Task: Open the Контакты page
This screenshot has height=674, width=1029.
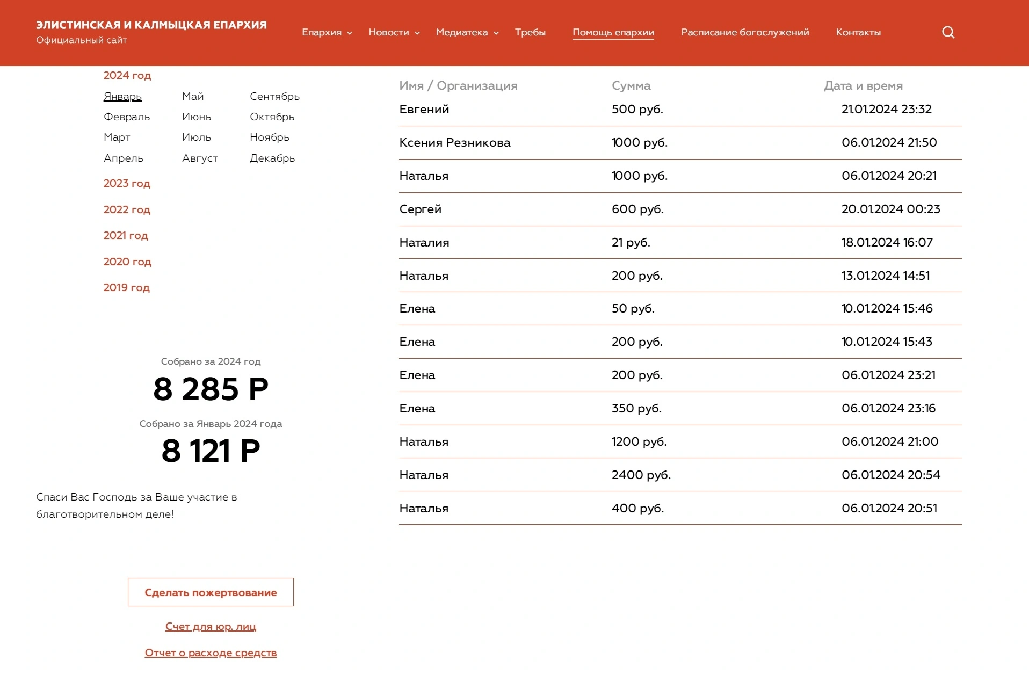Action: [x=858, y=32]
